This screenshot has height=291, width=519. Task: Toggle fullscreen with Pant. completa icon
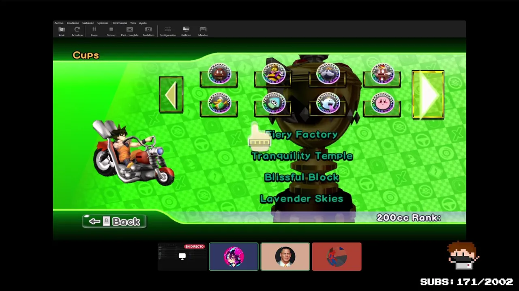pyautogui.click(x=130, y=32)
